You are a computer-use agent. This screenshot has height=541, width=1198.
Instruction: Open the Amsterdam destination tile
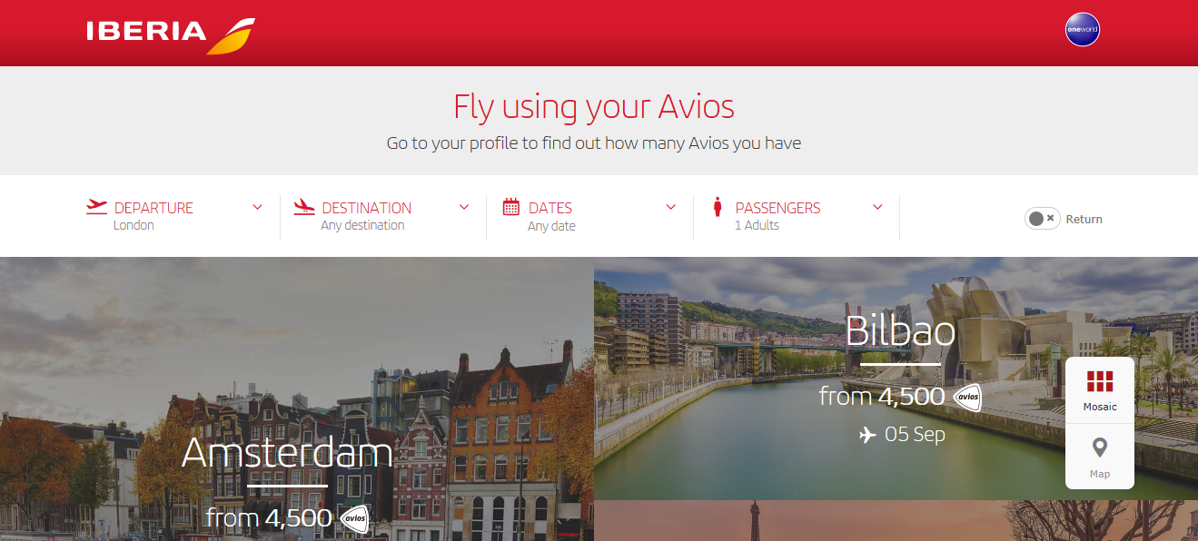297,399
